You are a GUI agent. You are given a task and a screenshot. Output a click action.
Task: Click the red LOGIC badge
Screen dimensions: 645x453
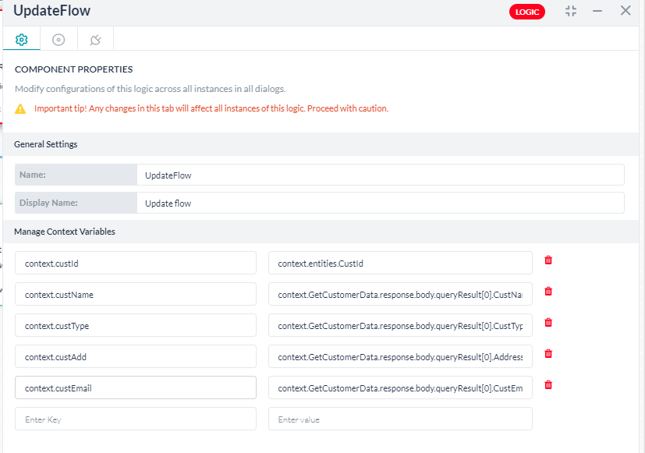[526, 12]
